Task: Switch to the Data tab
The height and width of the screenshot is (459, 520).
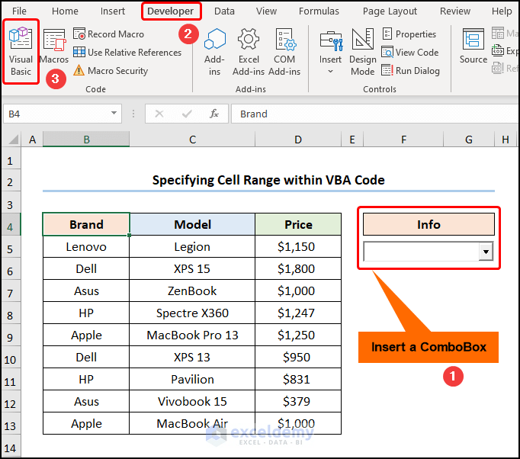Action: pyautogui.click(x=224, y=11)
